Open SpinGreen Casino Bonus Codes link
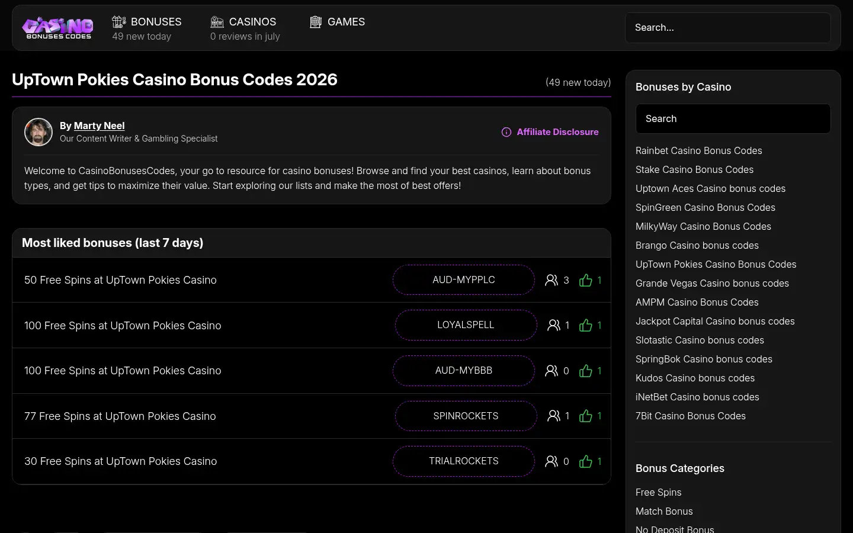 point(706,208)
